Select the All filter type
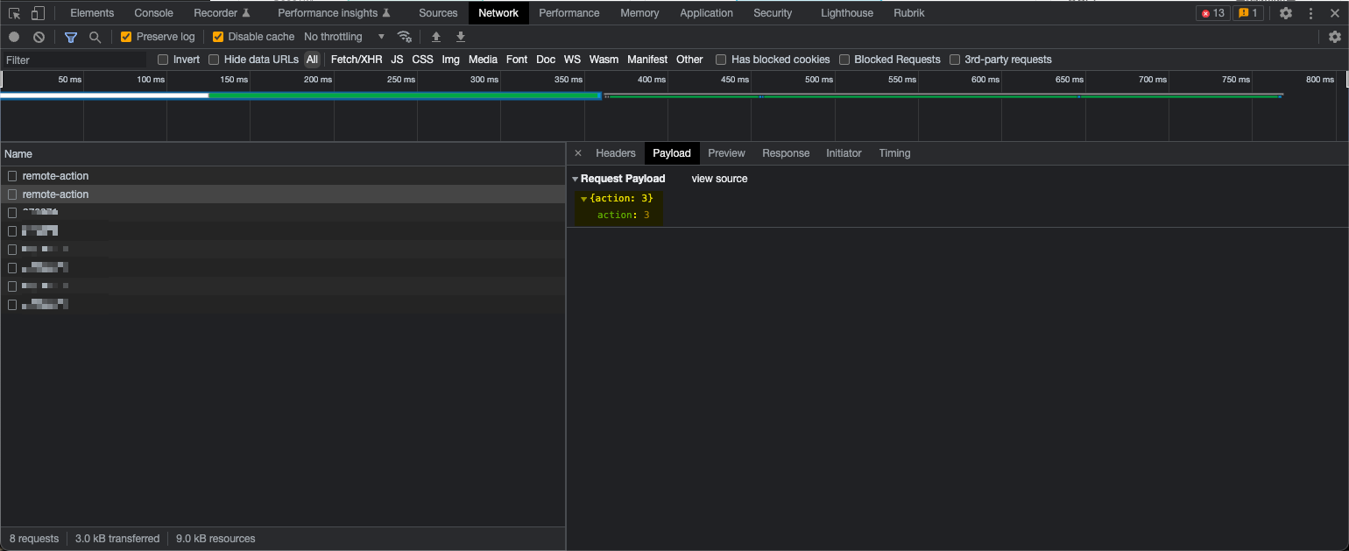Image resolution: width=1349 pixels, height=551 pixels. (312, 60)
